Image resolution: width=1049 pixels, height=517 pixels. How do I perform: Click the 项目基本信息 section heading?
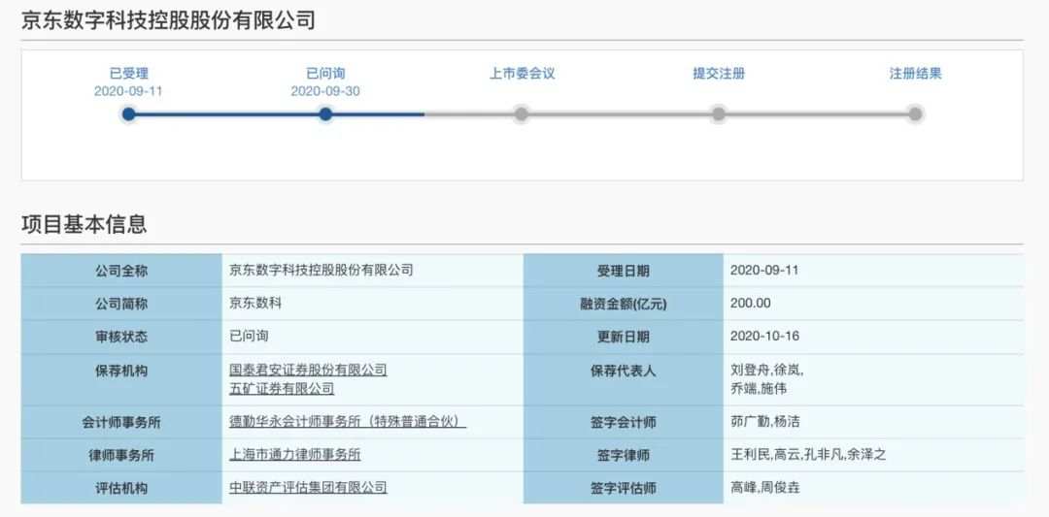click(85, 224)
